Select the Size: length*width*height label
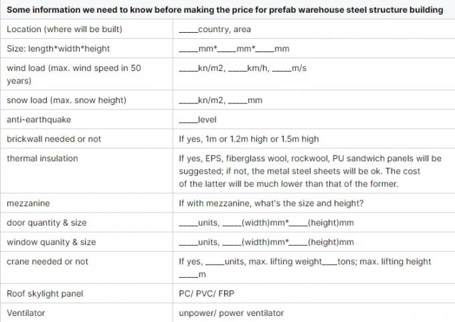The image size is (455, 322). coord(58,49)
